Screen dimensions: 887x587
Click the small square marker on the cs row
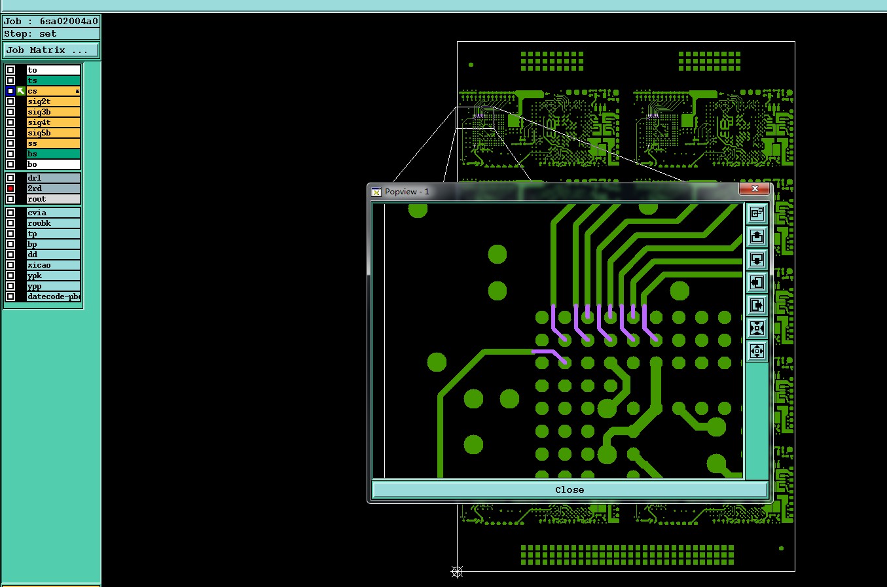click(x=77, y=91)
